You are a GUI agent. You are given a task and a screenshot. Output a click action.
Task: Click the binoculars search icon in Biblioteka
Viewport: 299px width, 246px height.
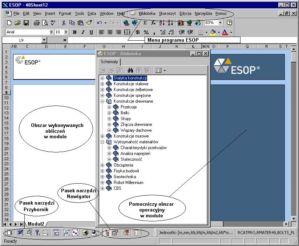pyautogui.click(x=130, y=70)
